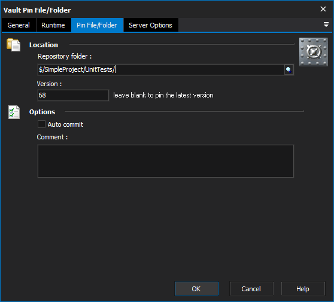Viewport: 334px width, 302px height.
Task: Close the Vault Pin File/Folder dialog
Action: point(323,9)
